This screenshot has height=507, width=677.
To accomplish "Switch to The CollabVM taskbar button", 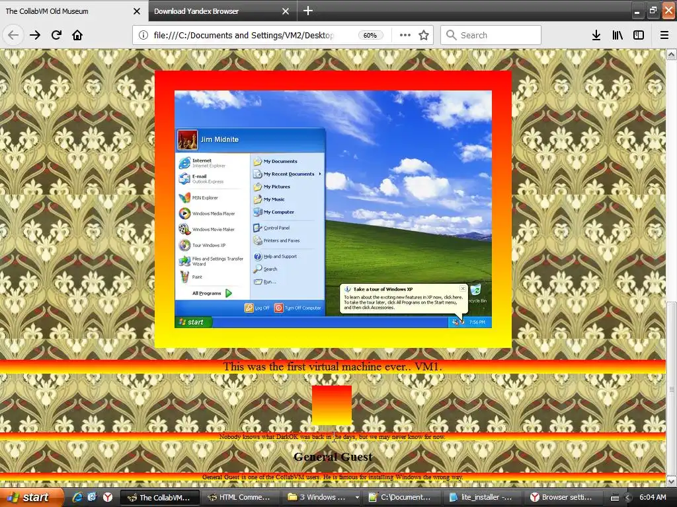I will coord(159,498).
